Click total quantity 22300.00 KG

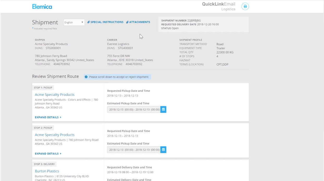coord(225,52)
